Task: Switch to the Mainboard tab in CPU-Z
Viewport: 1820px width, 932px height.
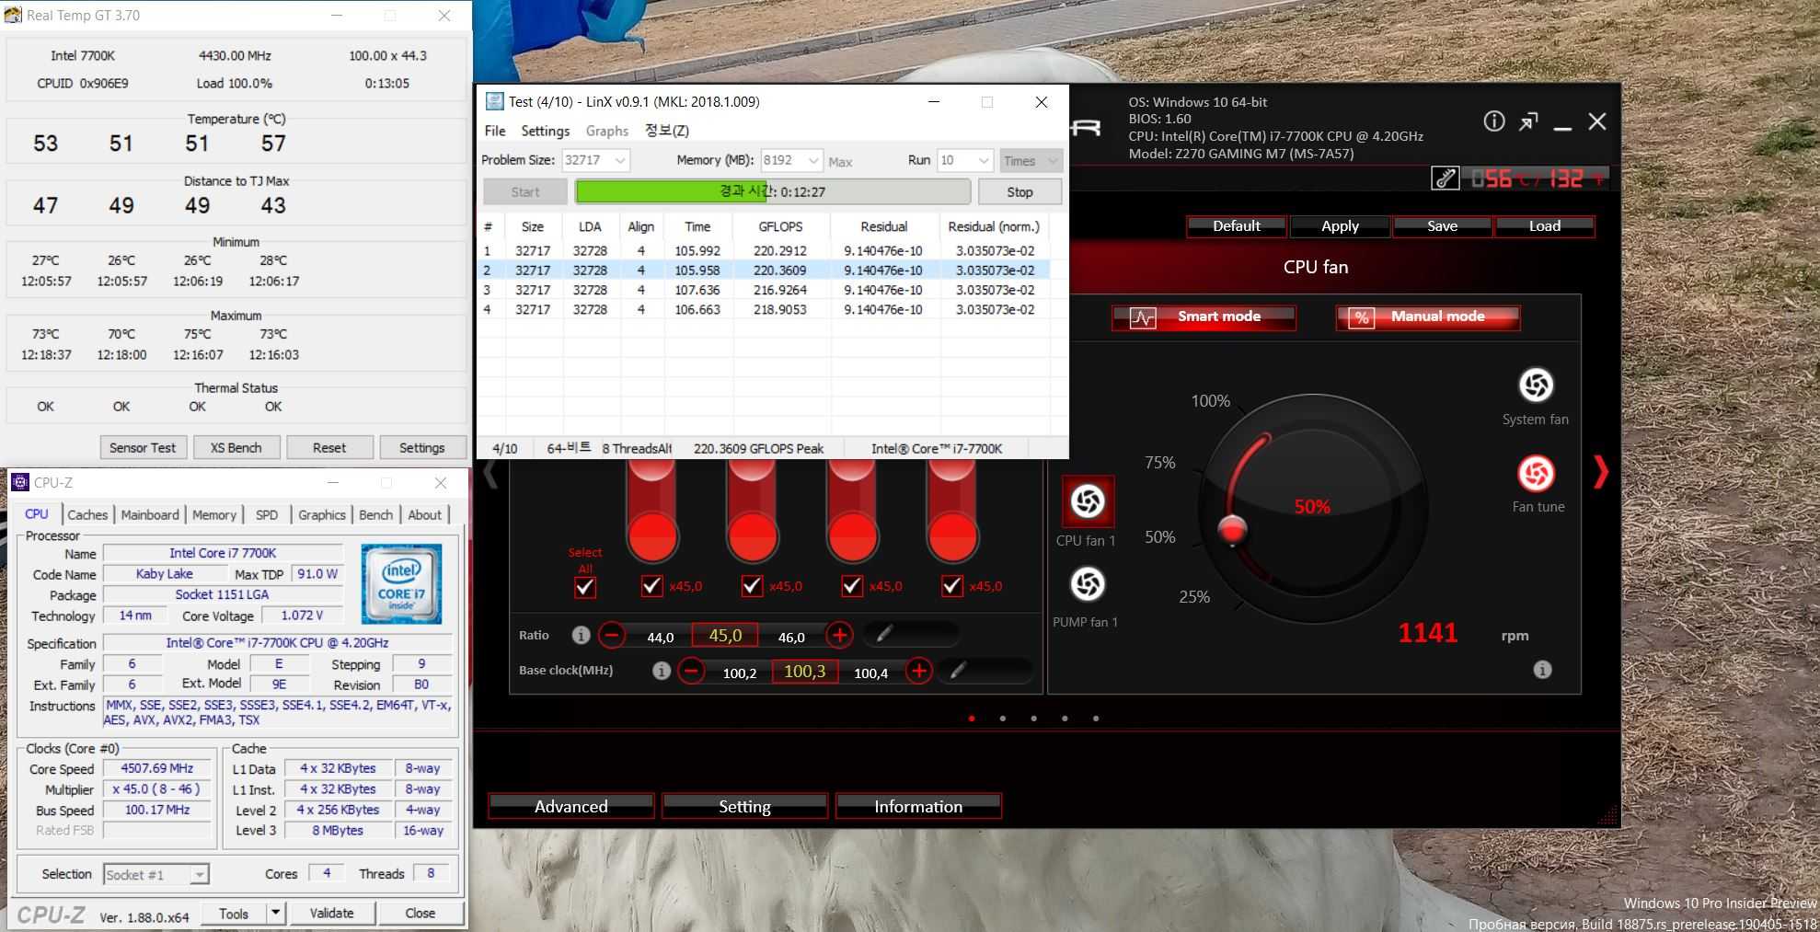Action: coord(150,515)
